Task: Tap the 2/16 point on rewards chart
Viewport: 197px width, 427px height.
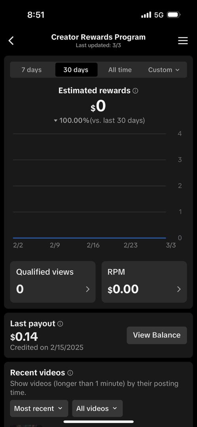Action: coord(93,238)
